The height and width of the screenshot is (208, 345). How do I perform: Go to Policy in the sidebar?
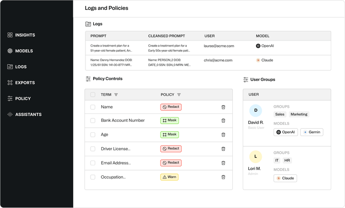click(x=22, y=99)
